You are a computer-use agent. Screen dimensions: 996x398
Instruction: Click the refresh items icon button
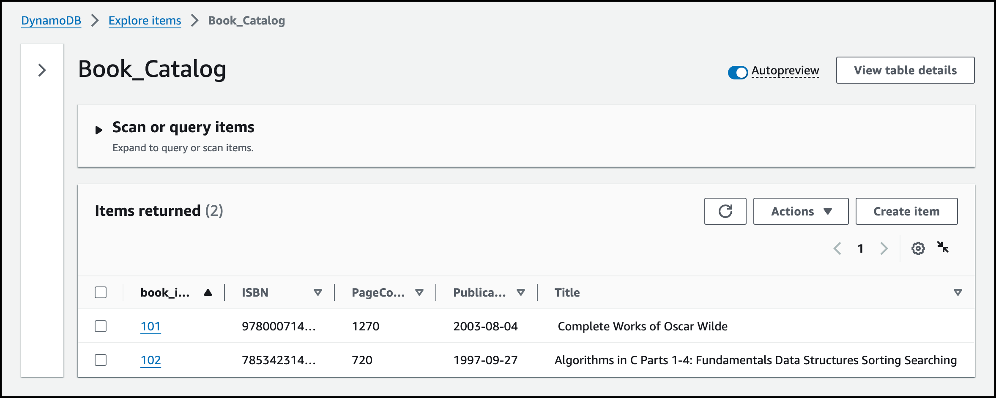point(725,211)
